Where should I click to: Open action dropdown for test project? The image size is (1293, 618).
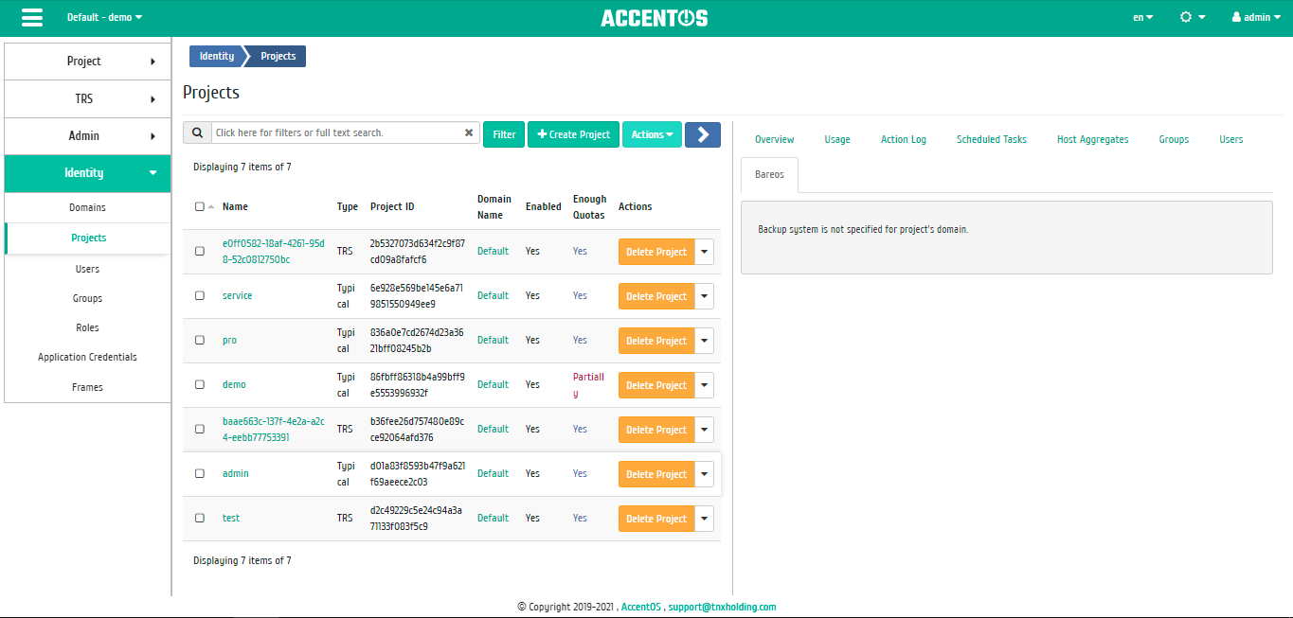(704, 519)
